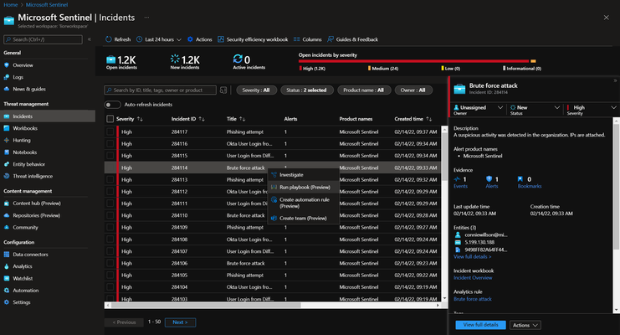Check the box for incident 284117
Viewport: 620px width, 335px height.
(110, 131)
